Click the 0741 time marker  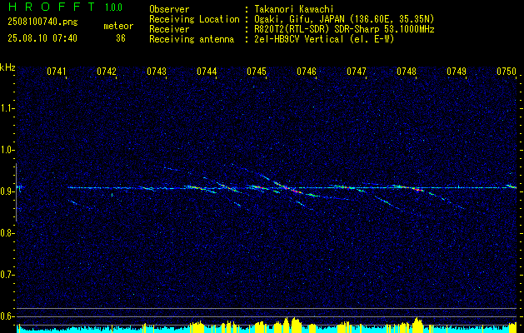pyautogui.click(x=57, y=71)
